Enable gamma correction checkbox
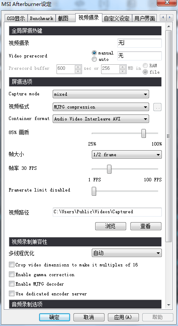This screenshot has height=326, width=178. [11, 275]
